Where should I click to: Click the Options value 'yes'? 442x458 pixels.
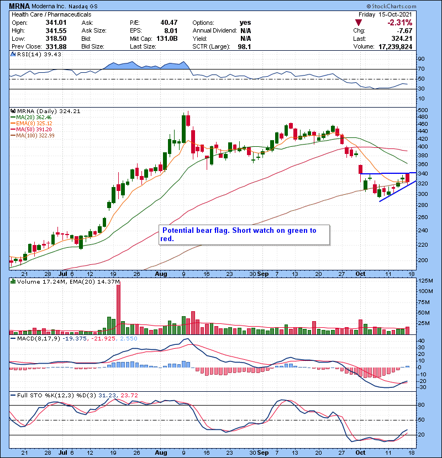(x=245, y=23)
